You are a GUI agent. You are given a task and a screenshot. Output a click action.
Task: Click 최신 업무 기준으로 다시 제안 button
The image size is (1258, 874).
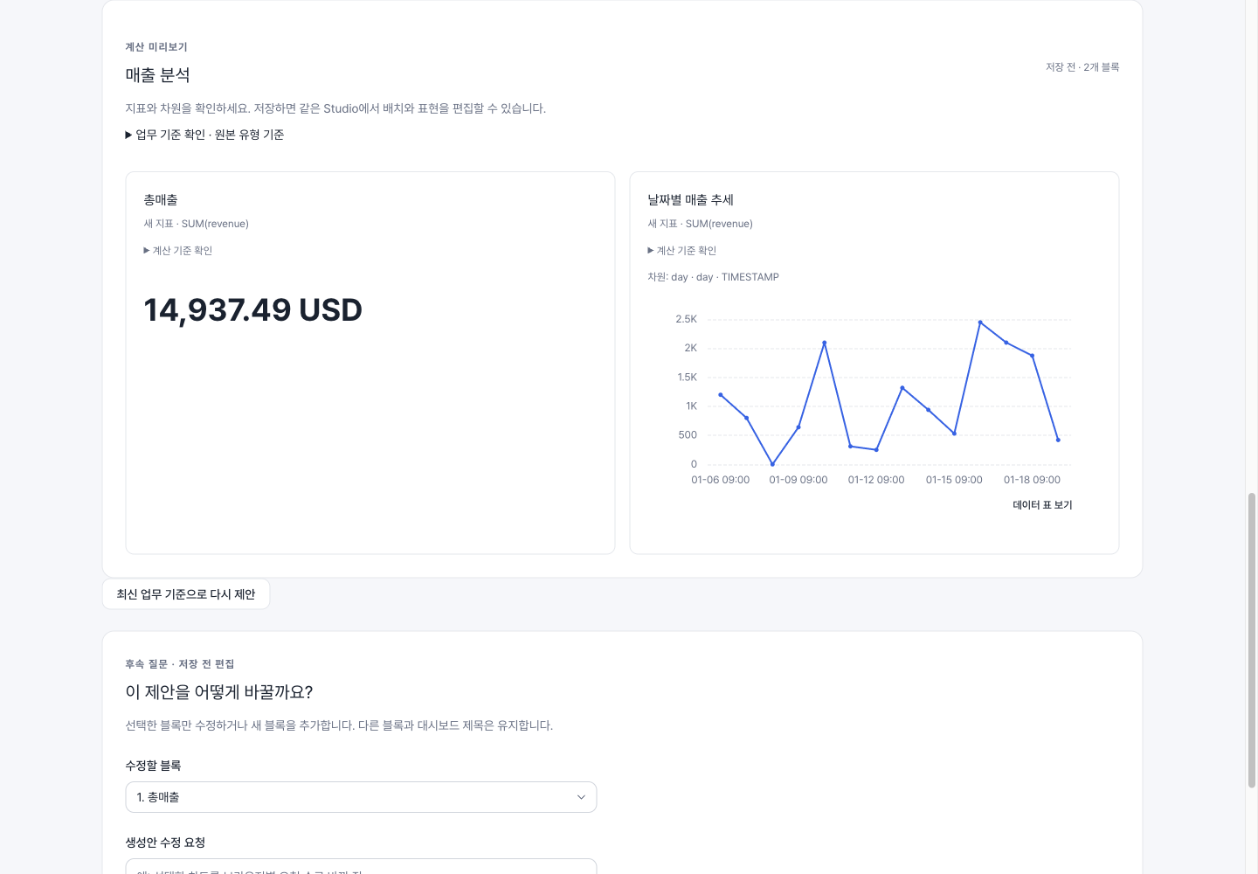(x=186, y=594)
